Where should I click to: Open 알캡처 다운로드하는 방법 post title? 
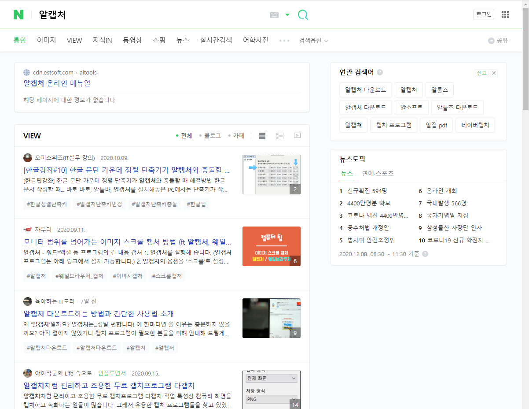[99, 314]
